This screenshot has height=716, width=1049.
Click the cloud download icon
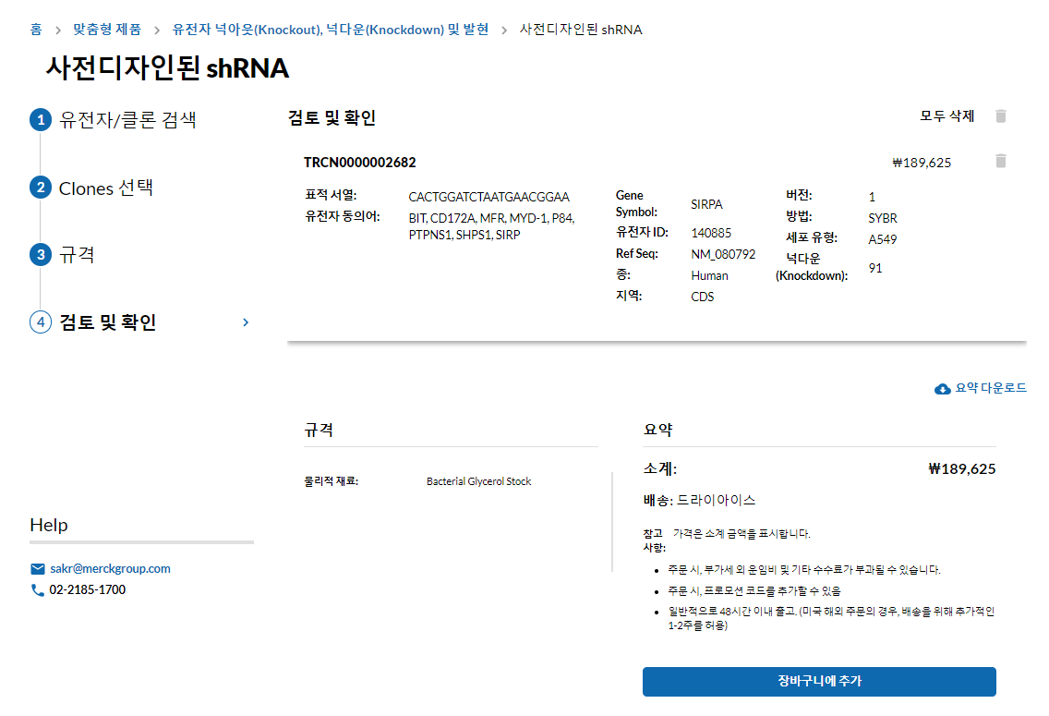click(x=943, y=389)
